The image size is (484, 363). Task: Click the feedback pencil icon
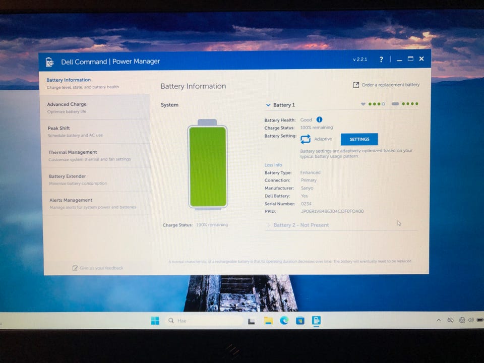[75, 268]
